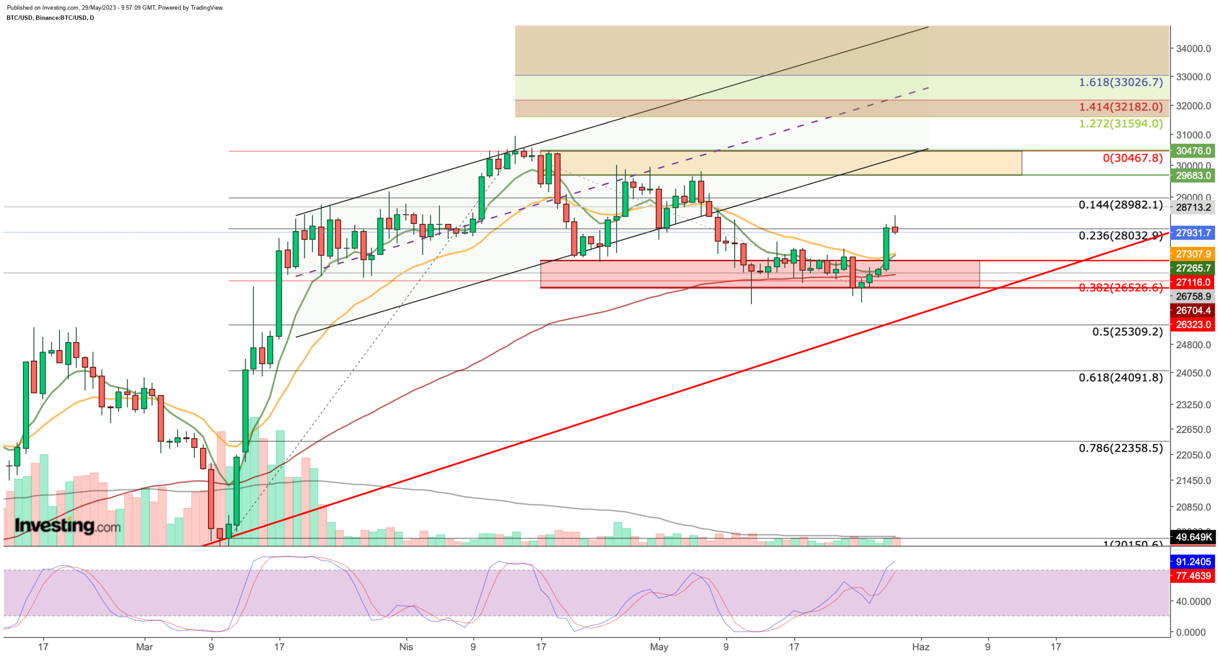
Task: Click the 24050.0 price axis label
Action: point(1193,373)
